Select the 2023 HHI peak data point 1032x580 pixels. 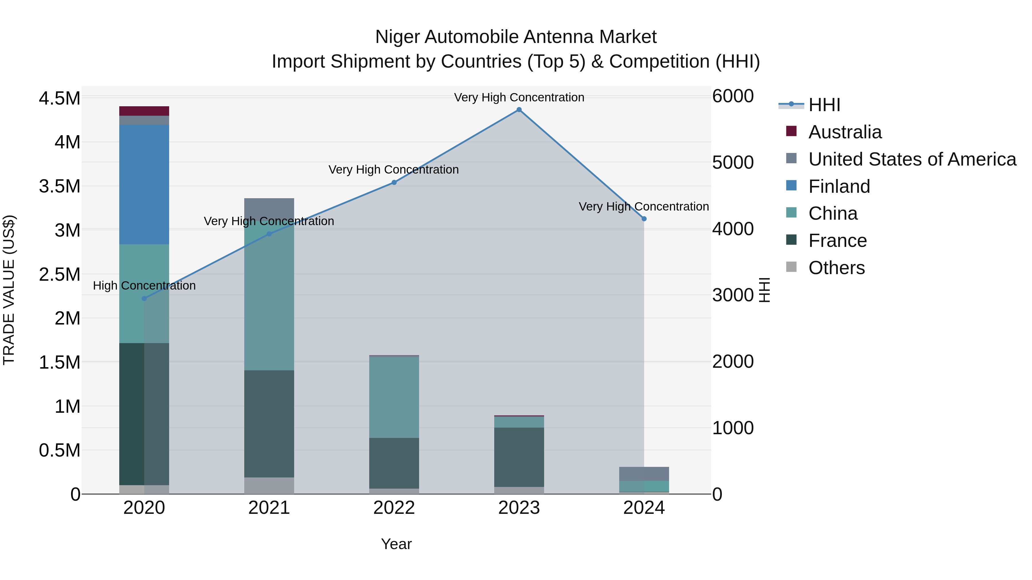tap(519, 110)
